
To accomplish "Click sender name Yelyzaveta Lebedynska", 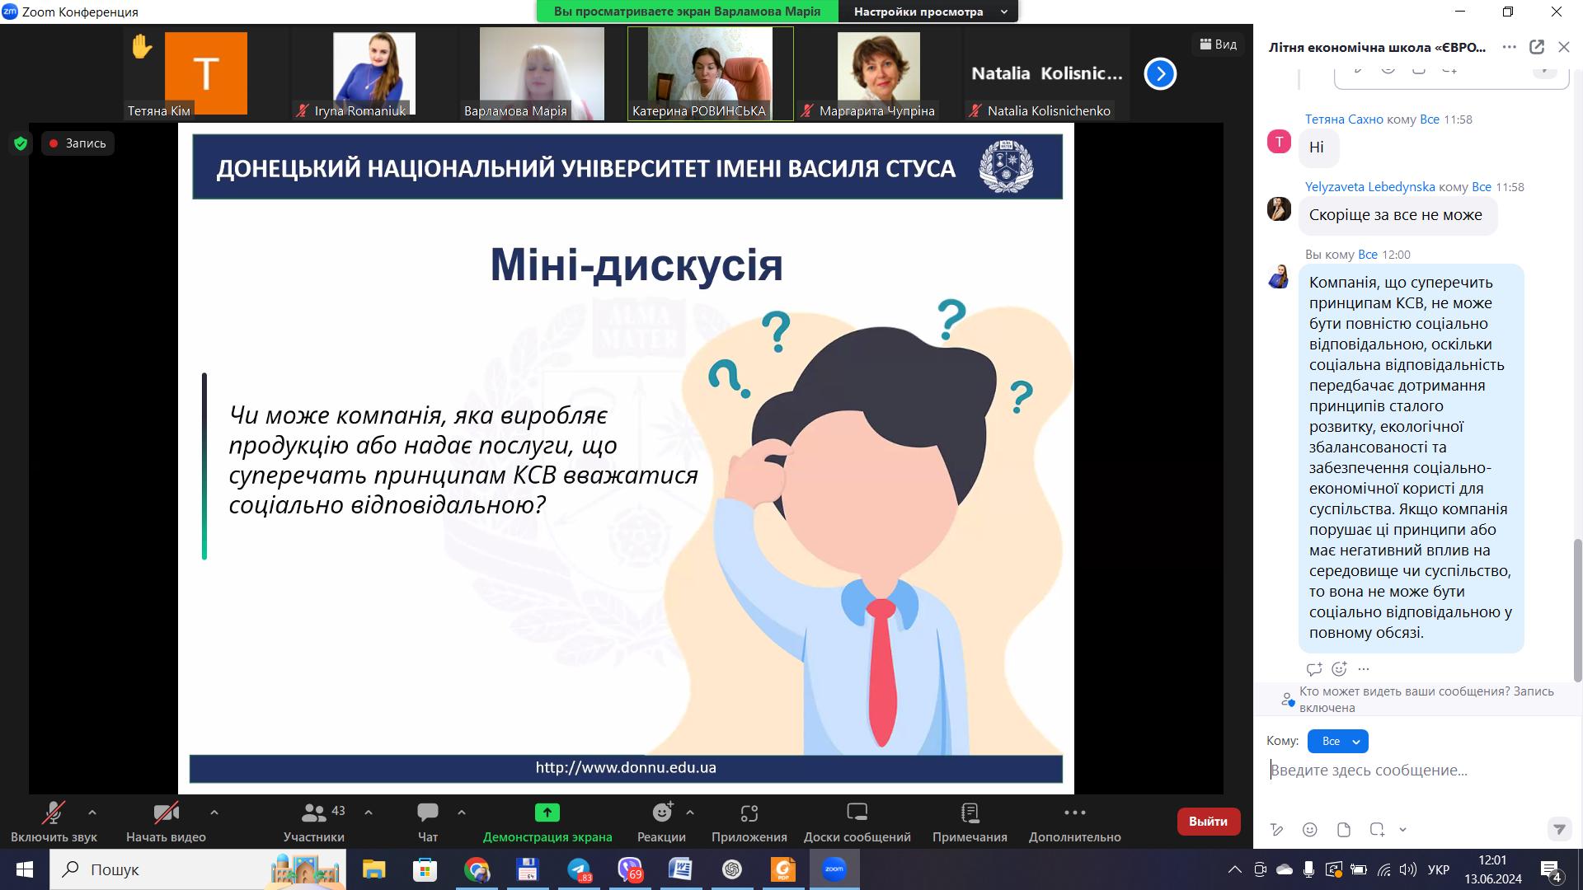I will (1370, 187).
